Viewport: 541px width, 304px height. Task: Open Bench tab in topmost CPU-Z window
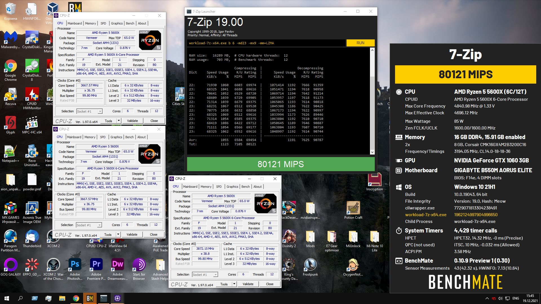click(x=130, y=23)
